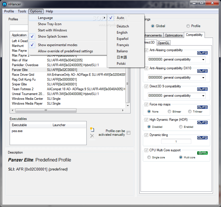
Task: Click AUTO badge for Anti-Aliasing compatibility
Action: (x=202, y=53)
